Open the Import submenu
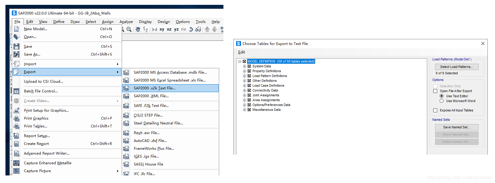This screenshot has width=495, height=183. (x=67, y=64)
